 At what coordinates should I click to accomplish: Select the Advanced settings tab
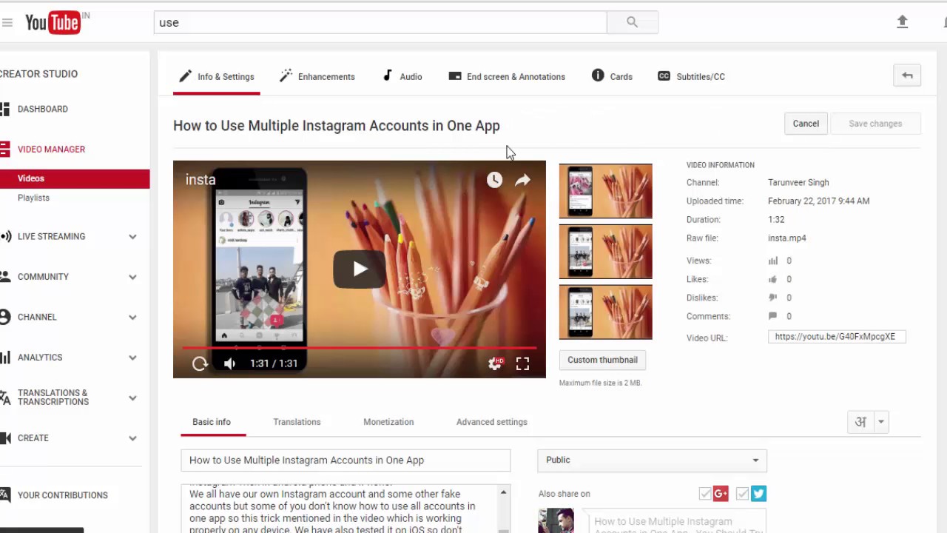[492, 422]
